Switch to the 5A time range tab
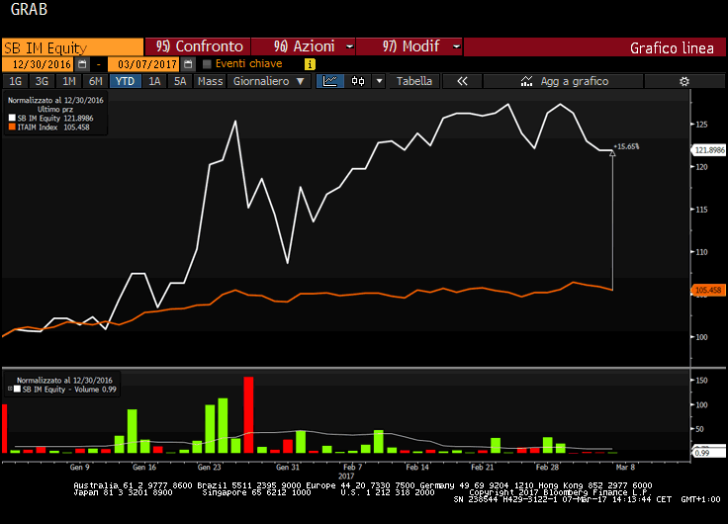Image resolution: width=728 pixels, height=524 pixels. [x=179, y=81]
